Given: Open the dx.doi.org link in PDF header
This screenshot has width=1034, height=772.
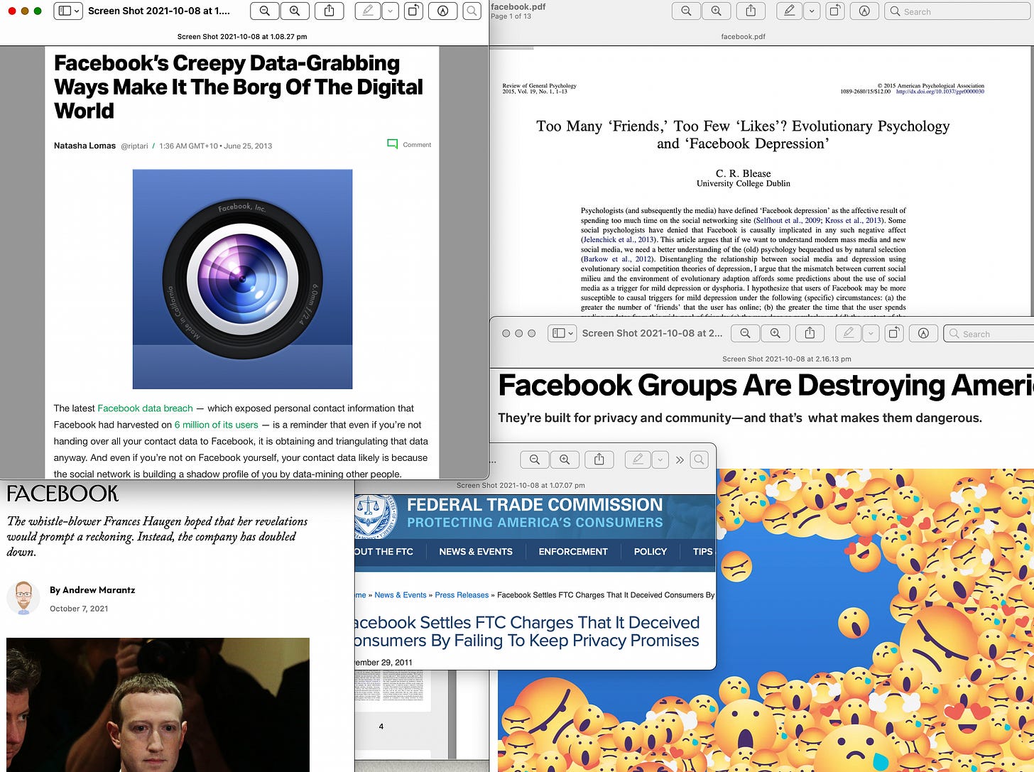Looking at the screenshot, I should point(940,92).
